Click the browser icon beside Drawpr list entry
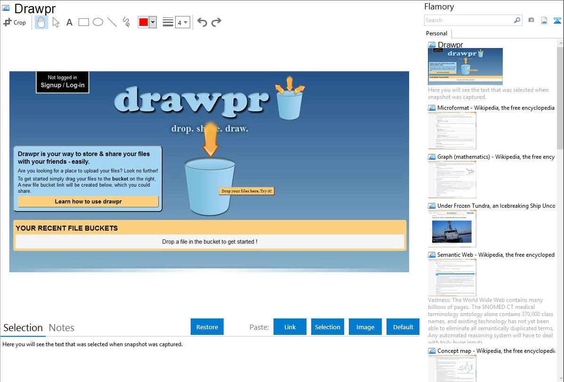Image resolution: width=564 pixels, height=382 pixels. [432, 45]
